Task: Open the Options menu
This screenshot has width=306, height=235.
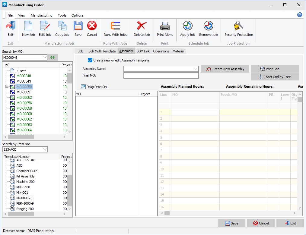Action: coord(78,15)
